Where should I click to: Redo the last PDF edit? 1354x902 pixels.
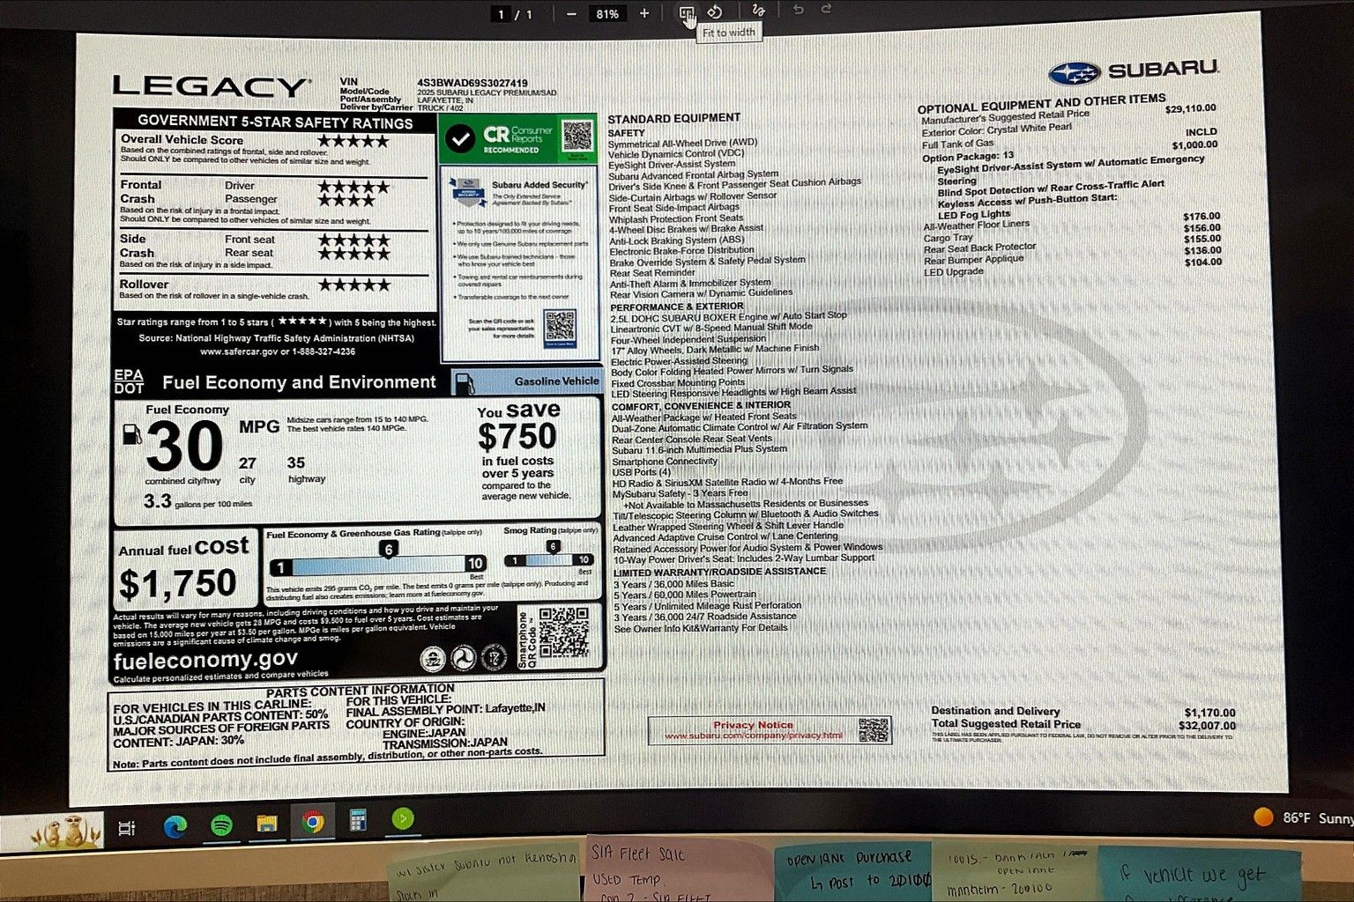click(x=826, y=9)
